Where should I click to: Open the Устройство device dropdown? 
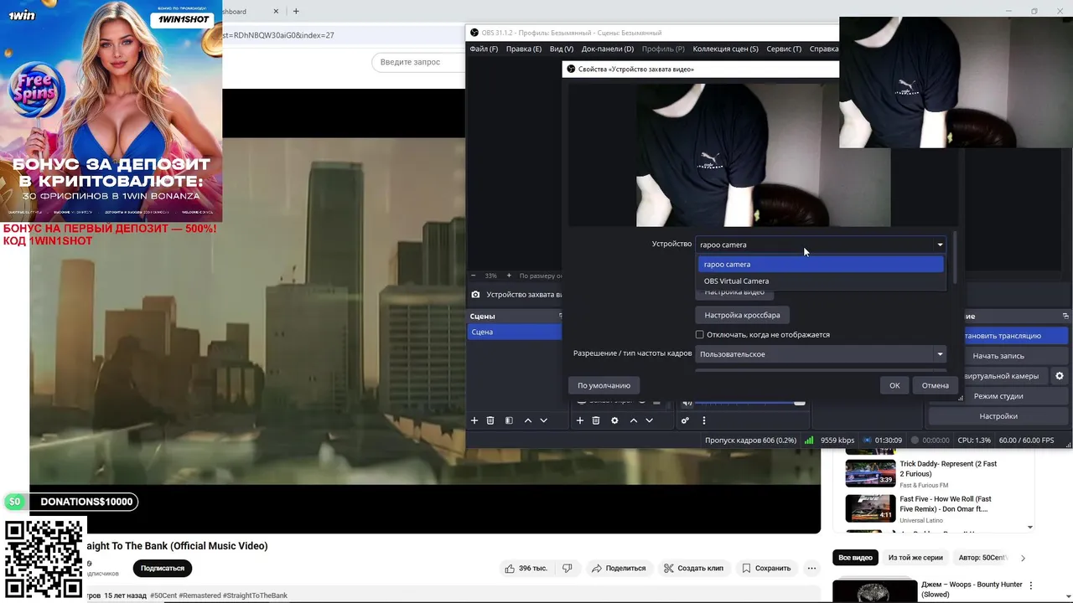pos(820,245)
